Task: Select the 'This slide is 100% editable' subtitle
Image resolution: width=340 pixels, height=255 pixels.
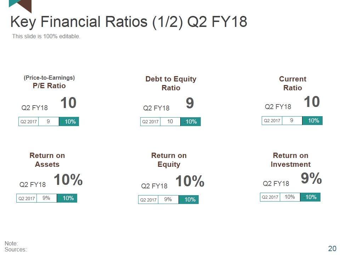Action: click(x=46, y=36)
